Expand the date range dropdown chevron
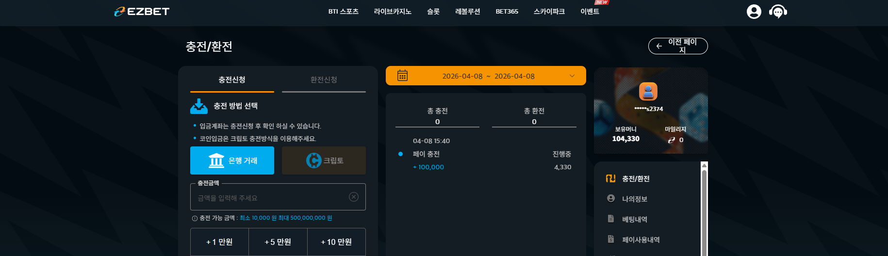The height and width of the screenshot is (256, 888). click(572, 76)
